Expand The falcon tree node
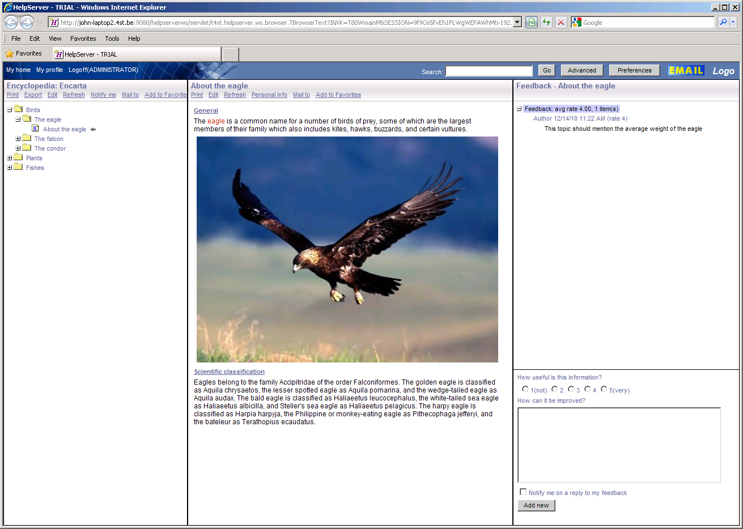 point(18,139)
